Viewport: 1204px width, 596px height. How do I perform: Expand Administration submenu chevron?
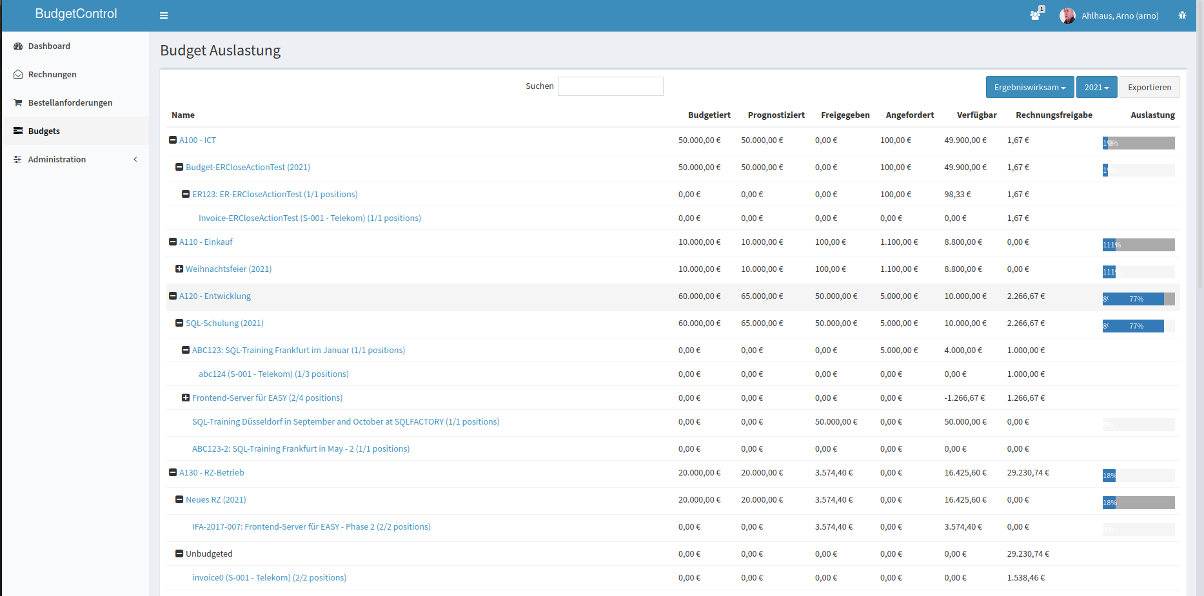pos(135,159)
